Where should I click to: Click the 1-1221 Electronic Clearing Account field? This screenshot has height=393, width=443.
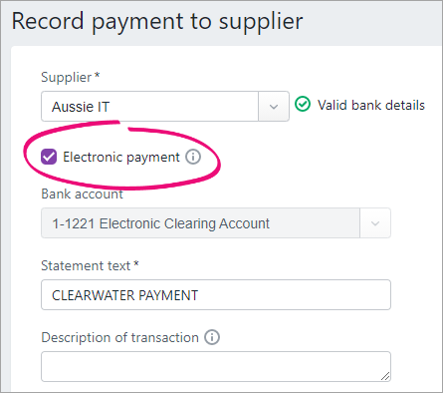[x=216, y=223]
